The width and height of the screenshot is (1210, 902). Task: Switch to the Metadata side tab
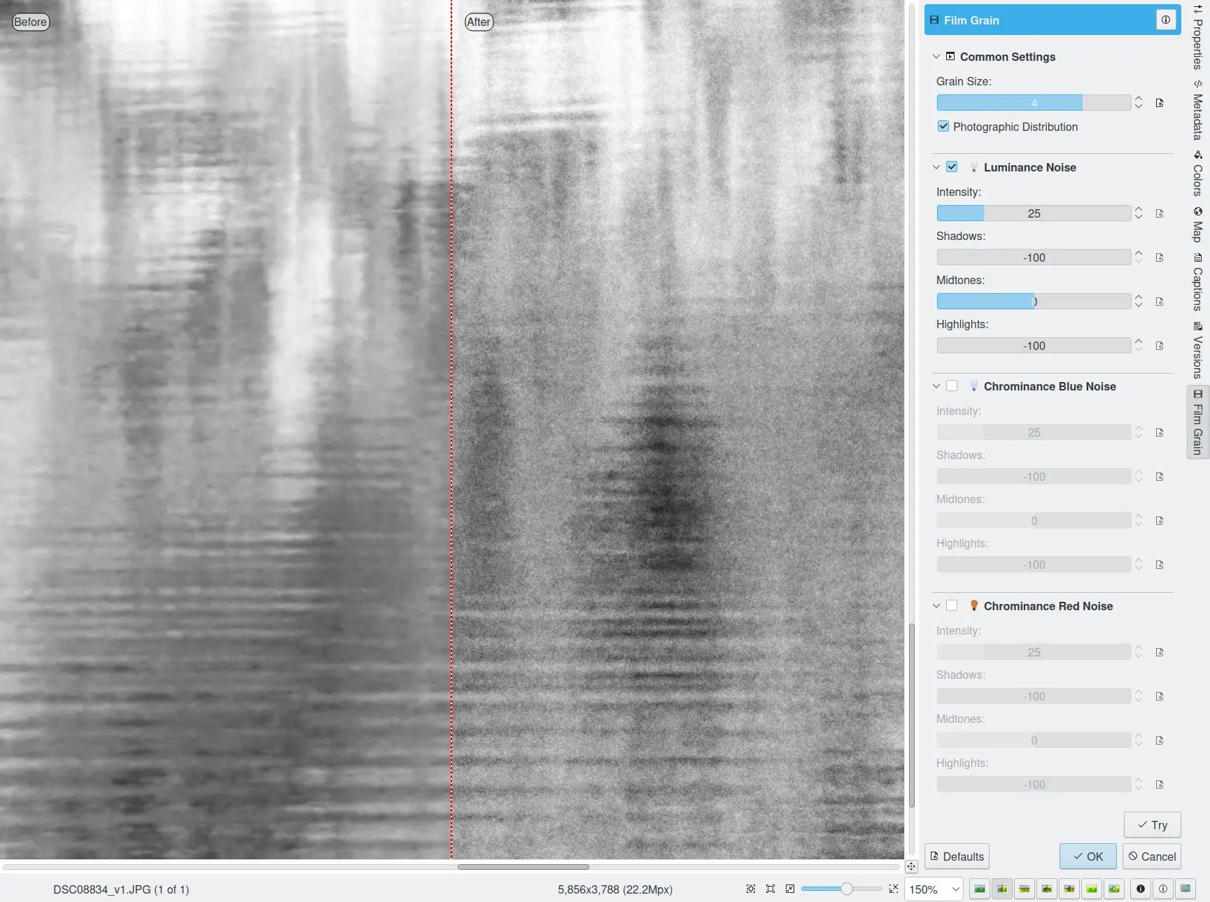pyautogui.click(x=1198, y=111)
